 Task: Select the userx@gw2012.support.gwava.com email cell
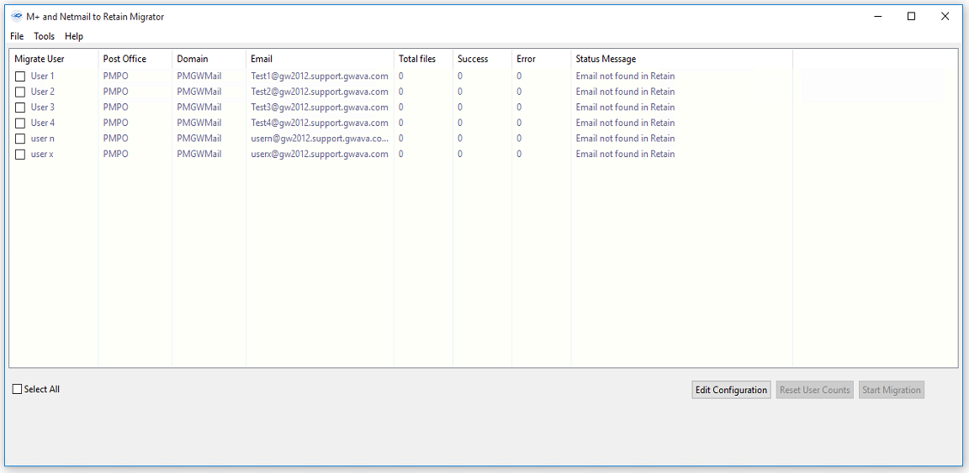[320, 154]
